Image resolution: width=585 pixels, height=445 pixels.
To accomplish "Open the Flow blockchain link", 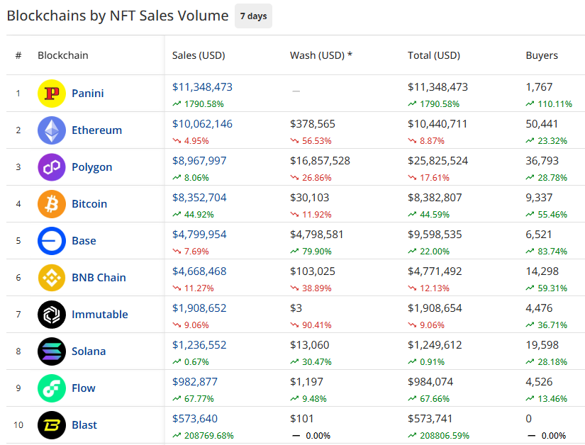I will click(83, 388).
